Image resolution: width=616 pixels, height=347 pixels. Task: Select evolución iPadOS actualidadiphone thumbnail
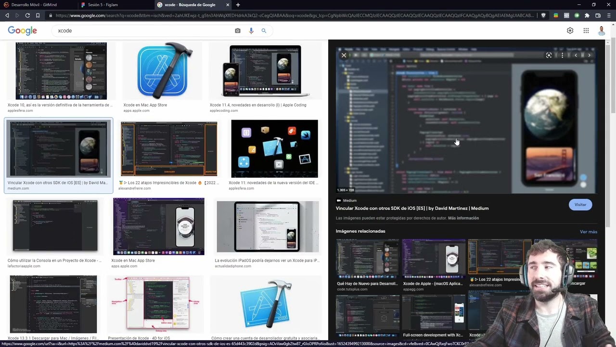tap(268, 227)
